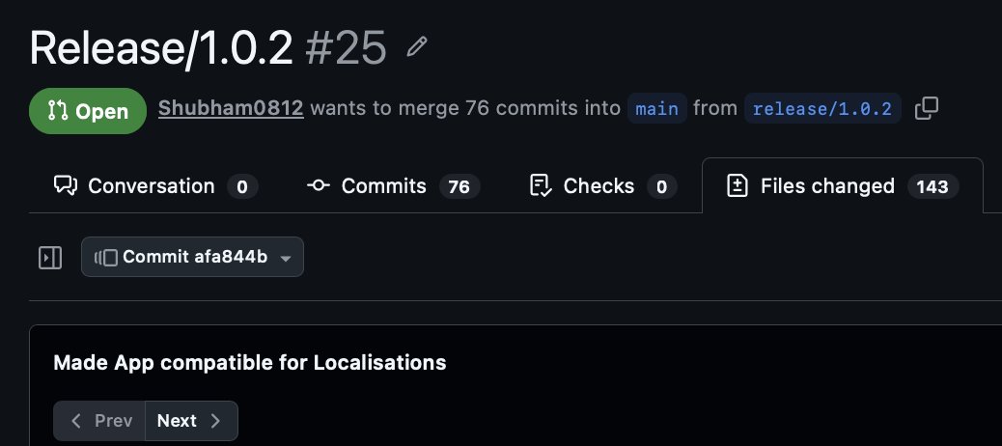Click the Commits tab commit icon
Image resolution: width=1002 pixels, height=446 pixels.
319,185
